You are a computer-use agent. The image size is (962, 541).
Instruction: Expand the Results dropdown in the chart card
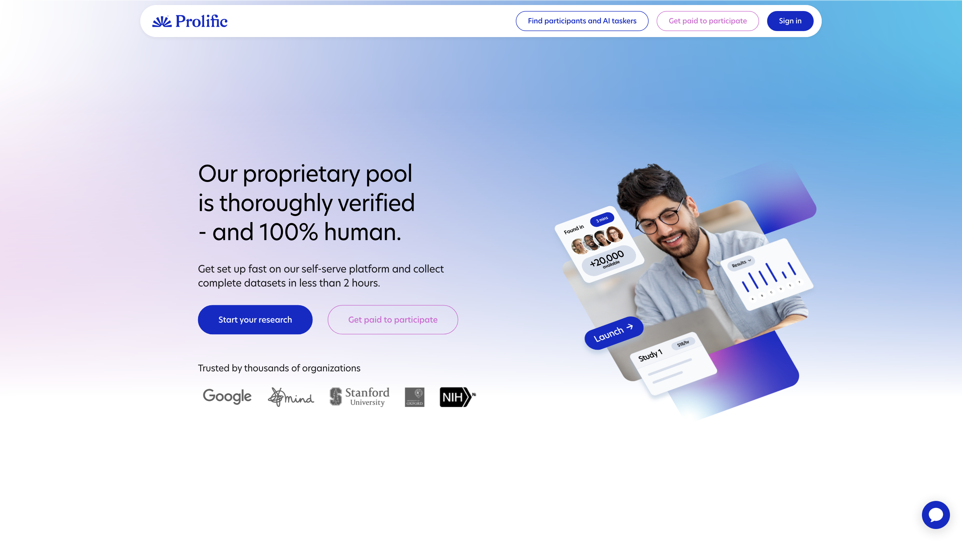point(741,263)
